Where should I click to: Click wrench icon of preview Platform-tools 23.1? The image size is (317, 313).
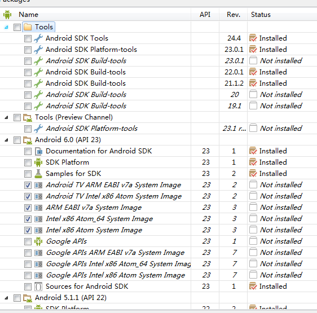(38, 129)
